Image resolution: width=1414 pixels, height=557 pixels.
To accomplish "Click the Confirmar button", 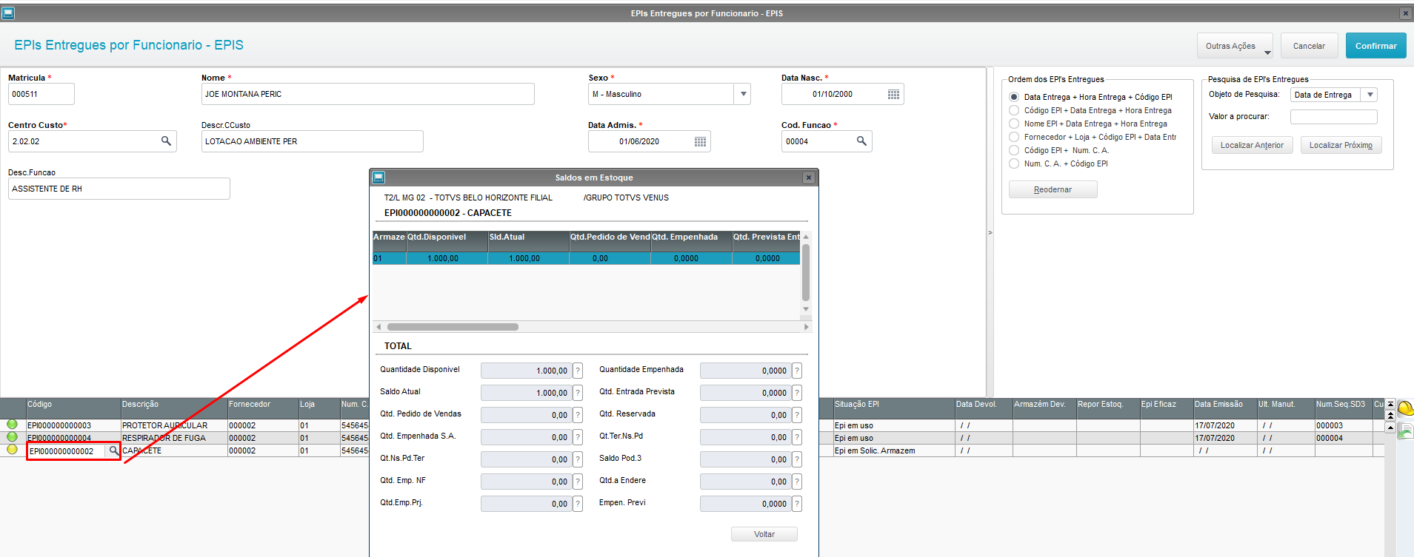I will (1375, 46).
